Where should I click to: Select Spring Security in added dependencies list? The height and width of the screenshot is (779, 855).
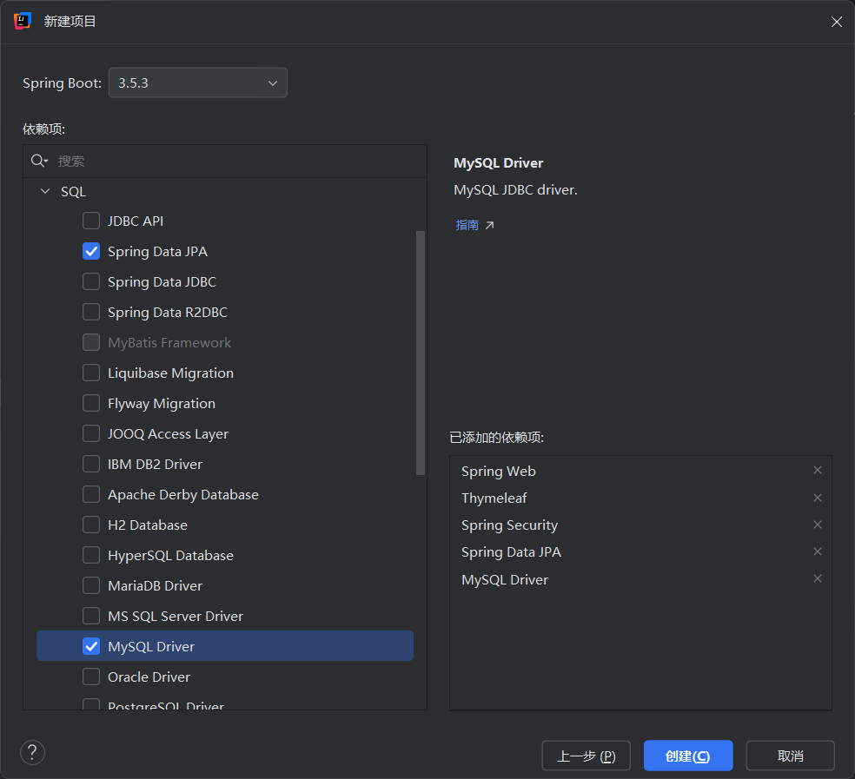click(509, 525)
